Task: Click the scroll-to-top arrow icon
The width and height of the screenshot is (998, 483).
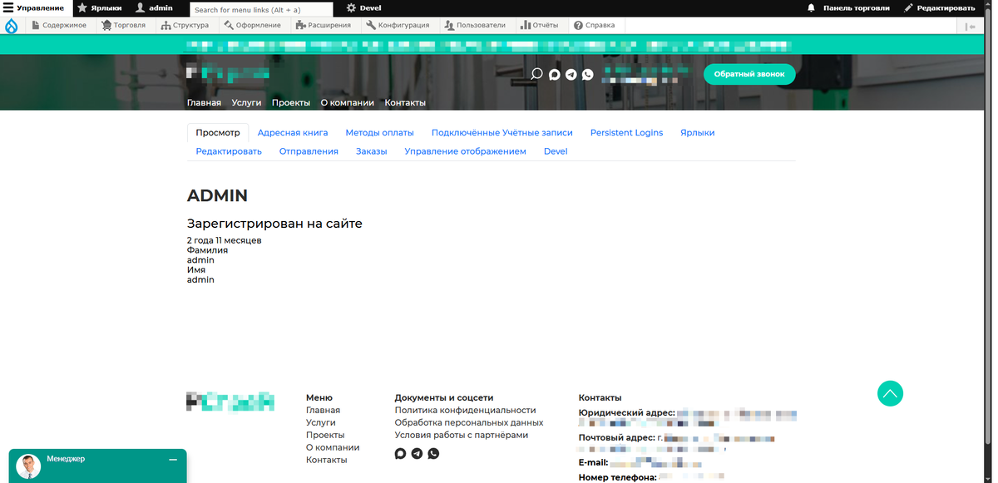Action: tap(890, 393)
